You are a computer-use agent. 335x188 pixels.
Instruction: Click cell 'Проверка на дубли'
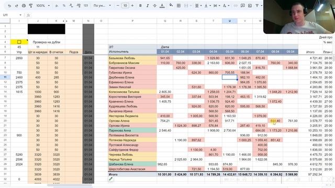pos(47,42)
